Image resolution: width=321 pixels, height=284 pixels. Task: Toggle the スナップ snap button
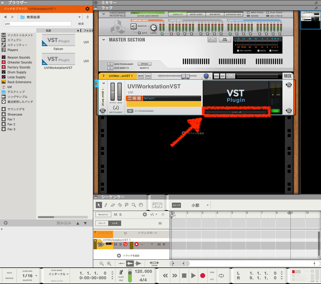[176, 205]
